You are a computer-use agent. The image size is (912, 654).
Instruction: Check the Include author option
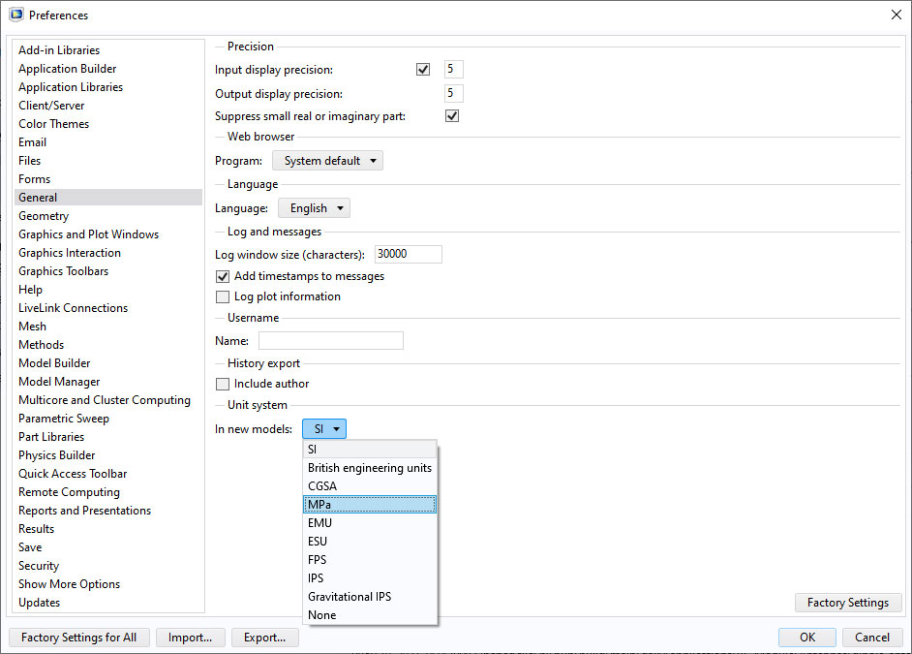pyautogui.click(x=223, y=384)
